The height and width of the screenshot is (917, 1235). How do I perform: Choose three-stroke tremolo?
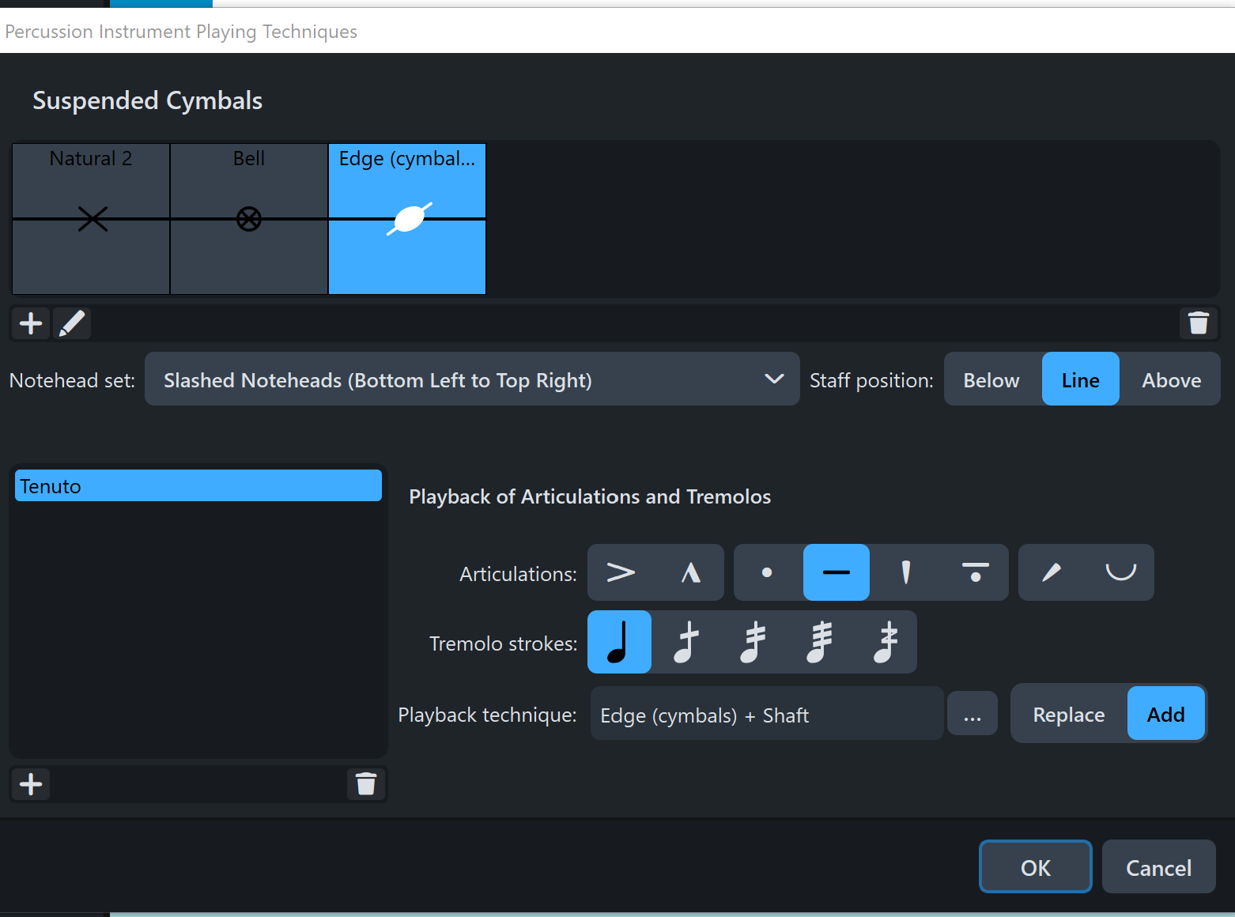(819, 642)
